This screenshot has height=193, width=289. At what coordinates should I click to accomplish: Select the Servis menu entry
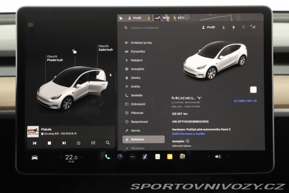pos(132,130)
